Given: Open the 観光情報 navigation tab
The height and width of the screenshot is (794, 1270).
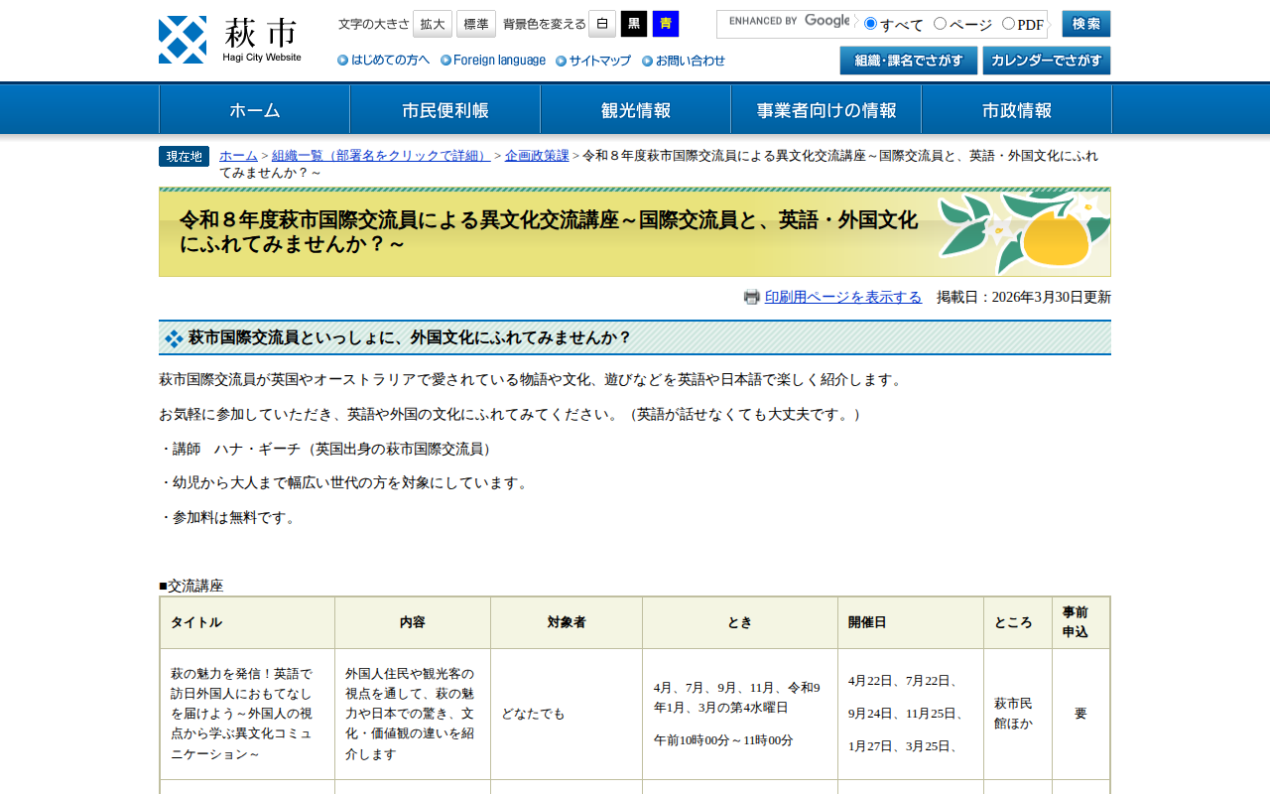Looking at the screenshot, I should (635, 110).
